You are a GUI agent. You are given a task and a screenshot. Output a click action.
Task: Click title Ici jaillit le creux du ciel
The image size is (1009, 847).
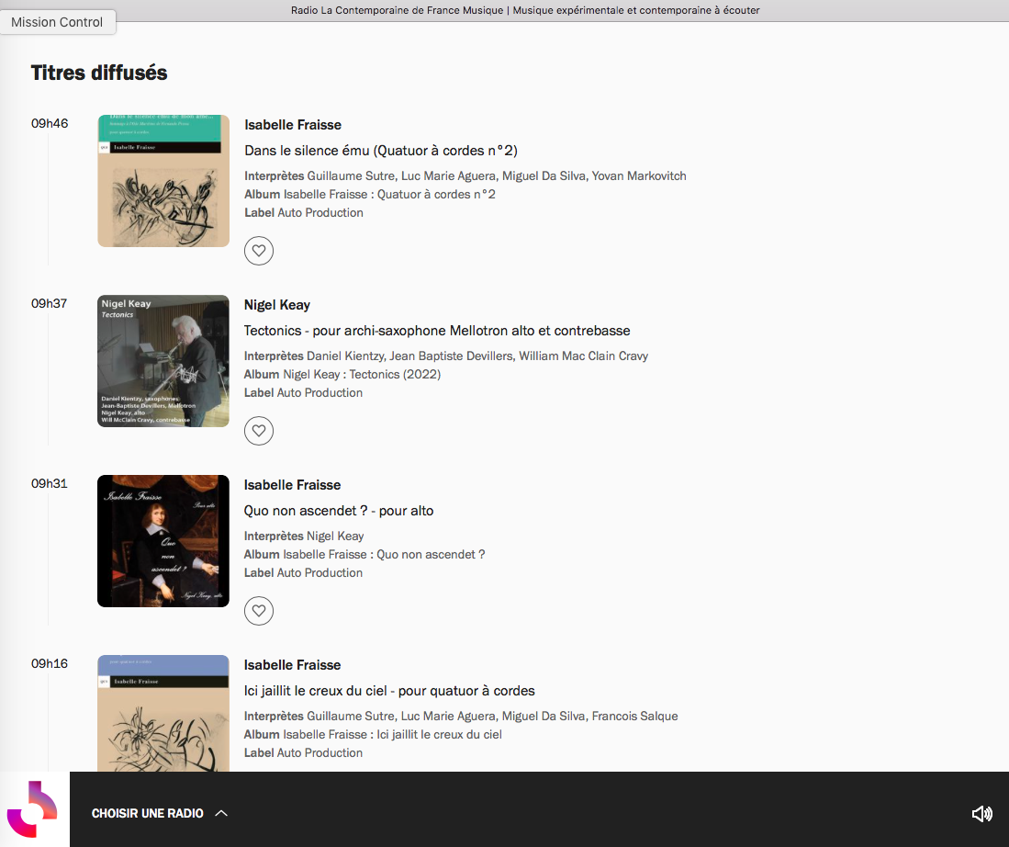pos(389,691)
